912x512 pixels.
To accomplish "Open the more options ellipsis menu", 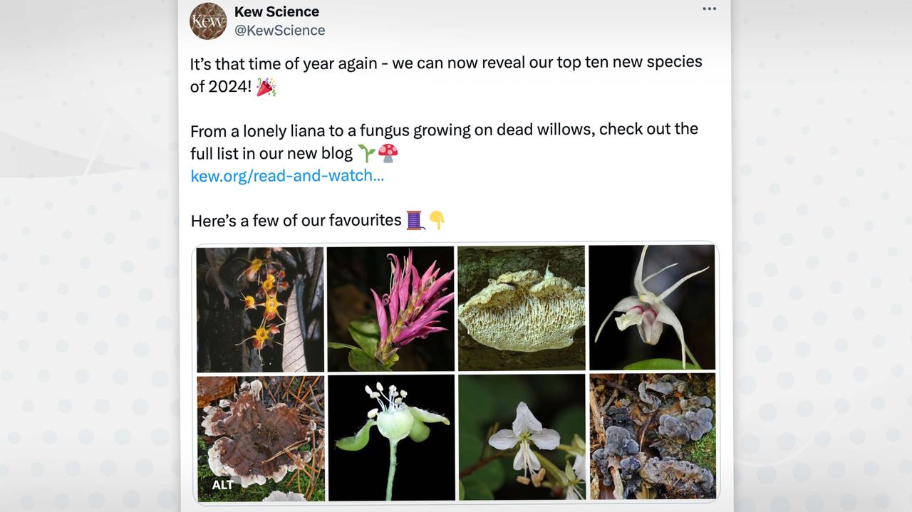I will coord(709,9).
